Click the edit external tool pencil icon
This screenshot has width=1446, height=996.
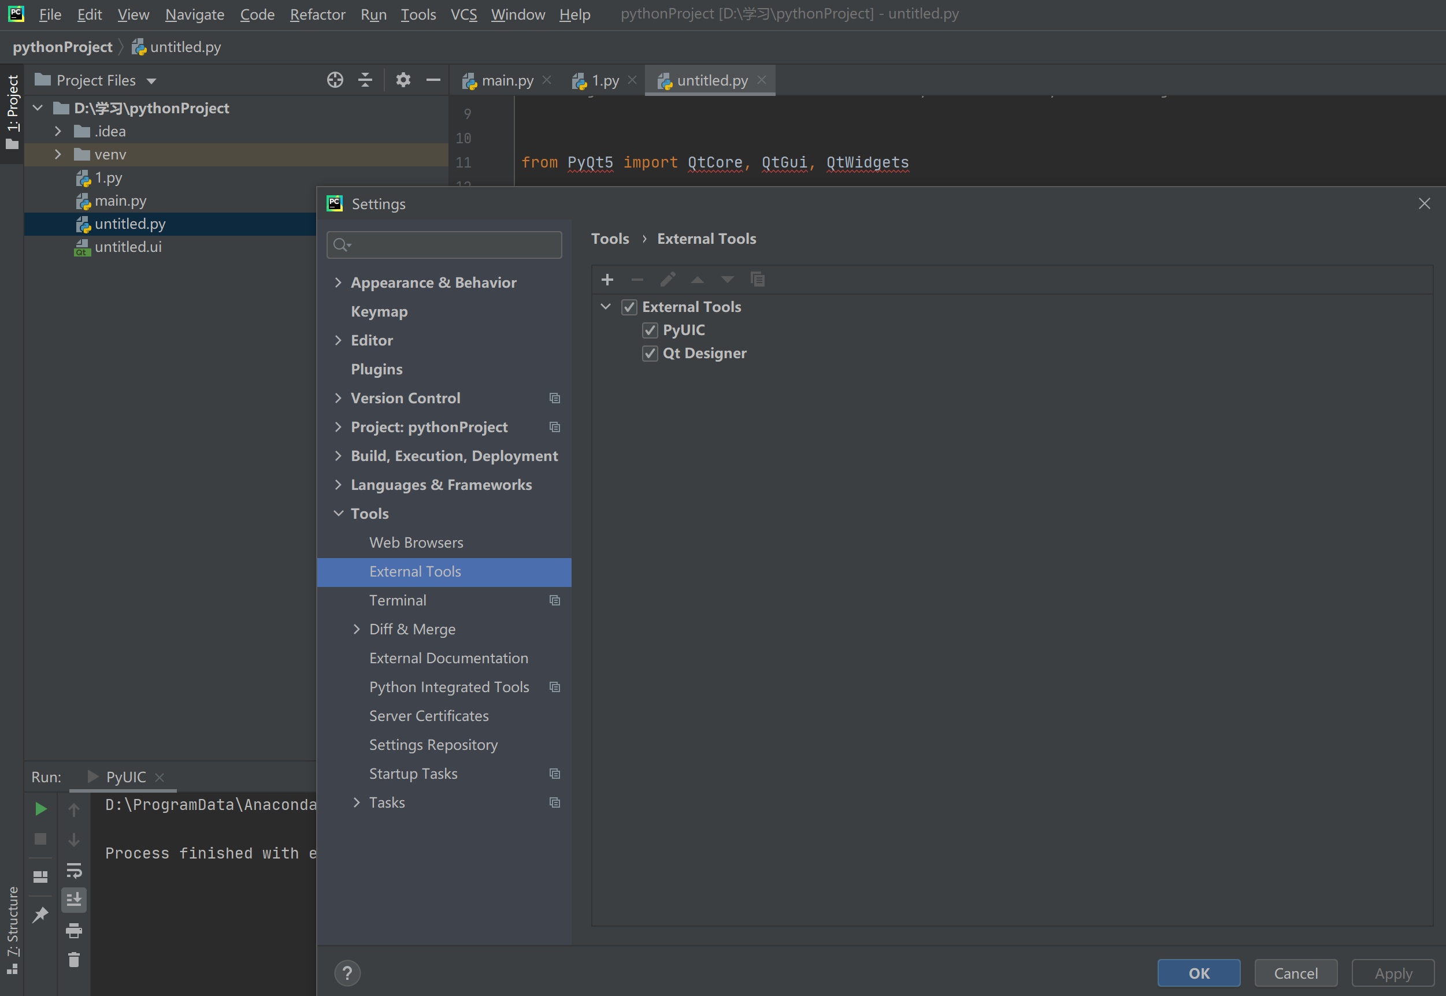click(667, 279)
